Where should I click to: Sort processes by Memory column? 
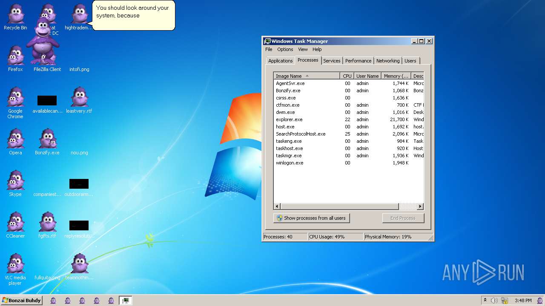396,76
